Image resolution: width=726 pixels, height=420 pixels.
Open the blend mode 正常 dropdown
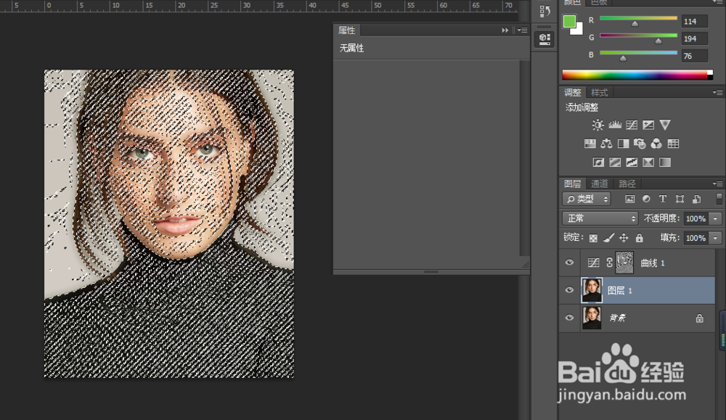[600, 218]
